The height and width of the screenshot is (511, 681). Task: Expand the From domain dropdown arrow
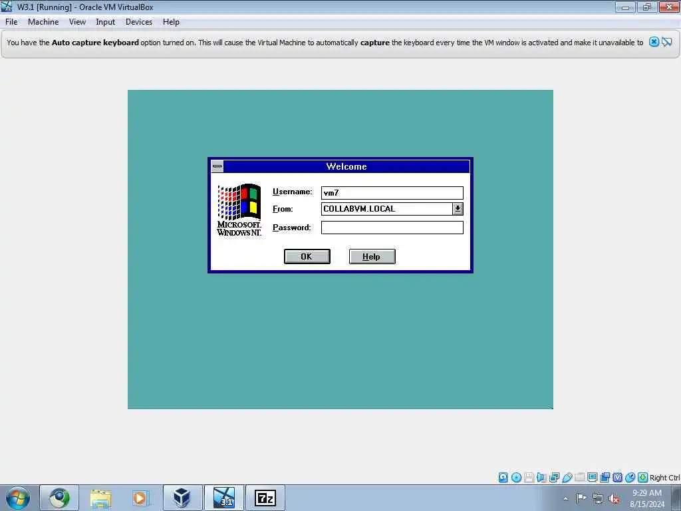pyautogui.click(x=458, y=208)
